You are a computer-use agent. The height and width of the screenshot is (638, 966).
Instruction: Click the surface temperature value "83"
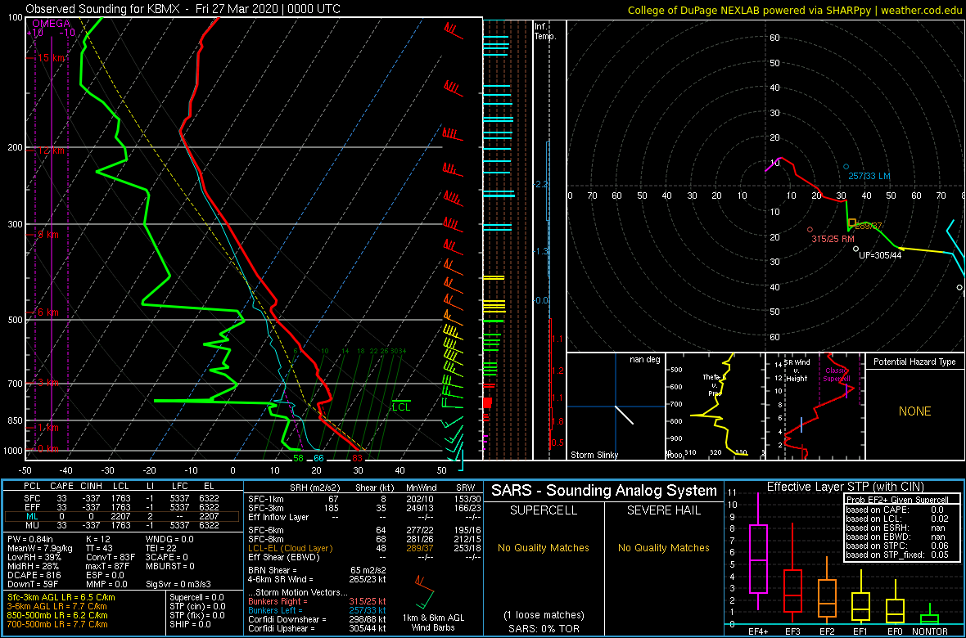357,458
